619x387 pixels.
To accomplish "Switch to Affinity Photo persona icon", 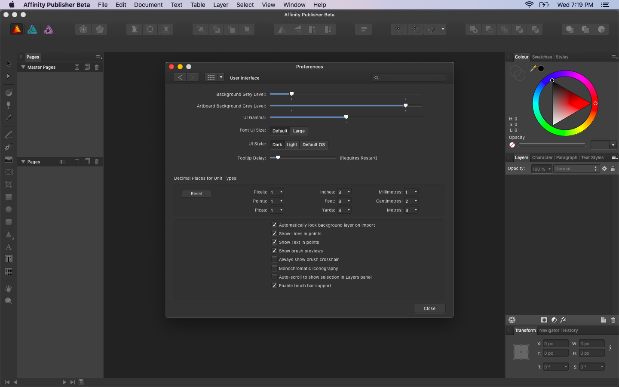I will 49,29.
